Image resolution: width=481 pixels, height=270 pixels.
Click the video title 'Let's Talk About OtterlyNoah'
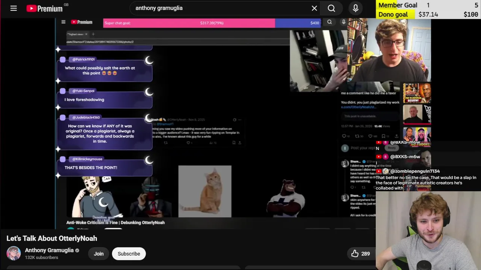click(x=52, y=238)
